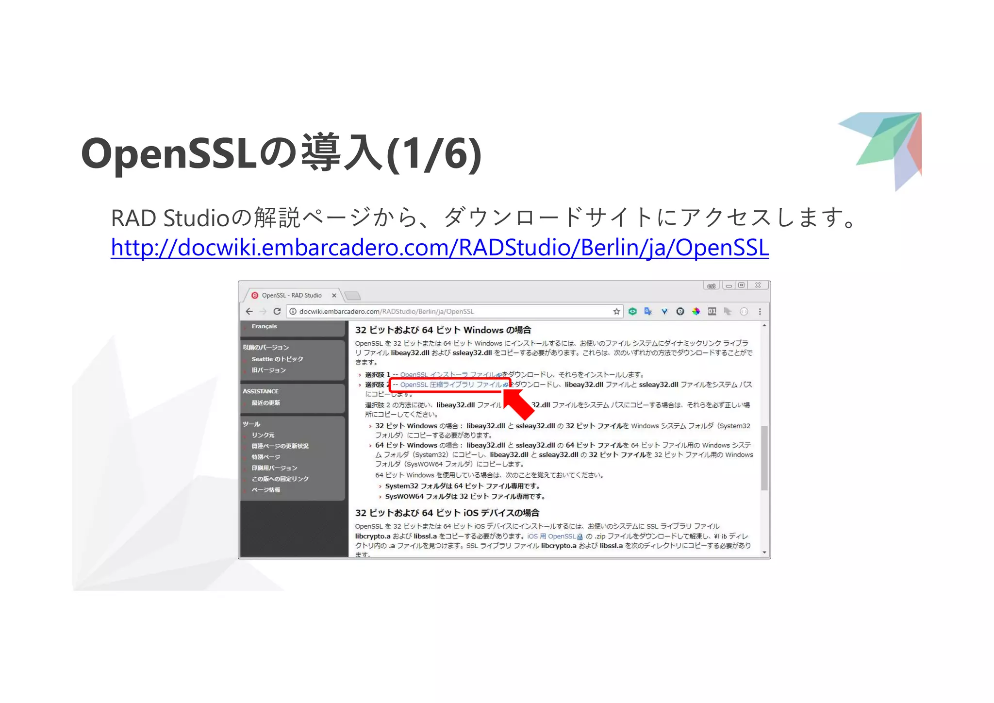This screenshot has height=703, width=994.
Task: Click the 以前のバージョン sidebar header
Action: tap(265, 348)
